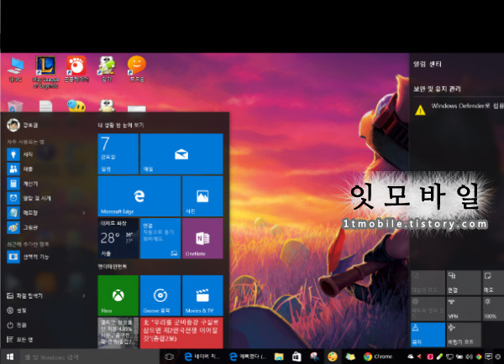Open Task View on the taskbar

pos(169,356)
